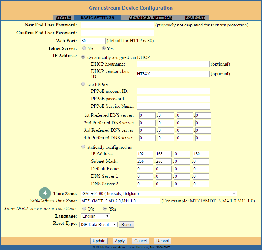Screen dimensions: 262x250
Task: Click the Cancel button
Action: (x=140, y=241)
